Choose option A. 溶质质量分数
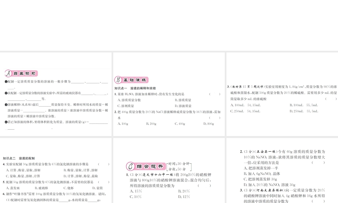The width and height of the screenshot is (338, 203). pos(129,100)
